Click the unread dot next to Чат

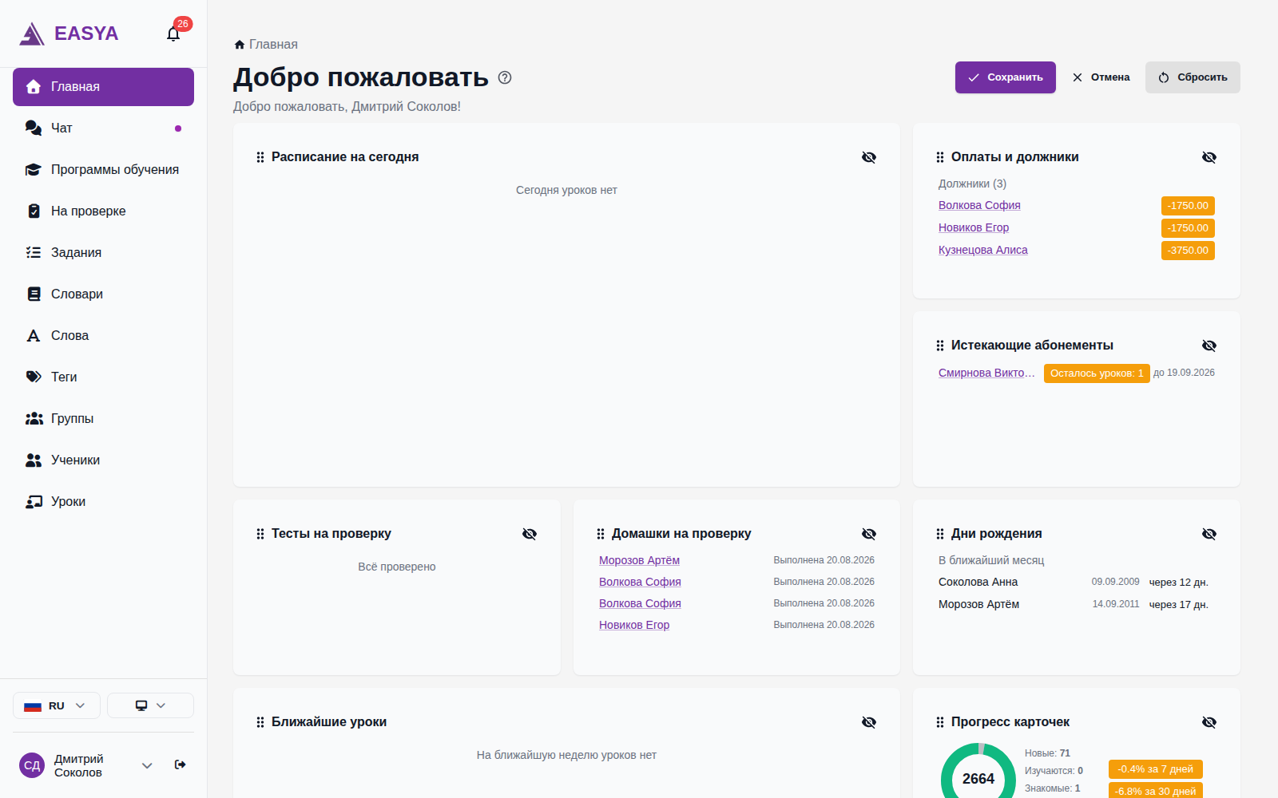pos(178,128)
